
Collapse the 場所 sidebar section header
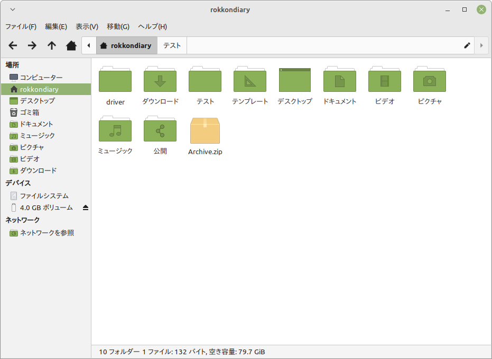[x=13, y=65]
